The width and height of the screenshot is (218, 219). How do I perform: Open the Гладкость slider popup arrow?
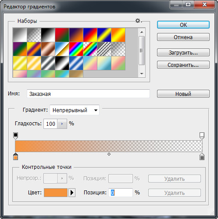(62, 124)
